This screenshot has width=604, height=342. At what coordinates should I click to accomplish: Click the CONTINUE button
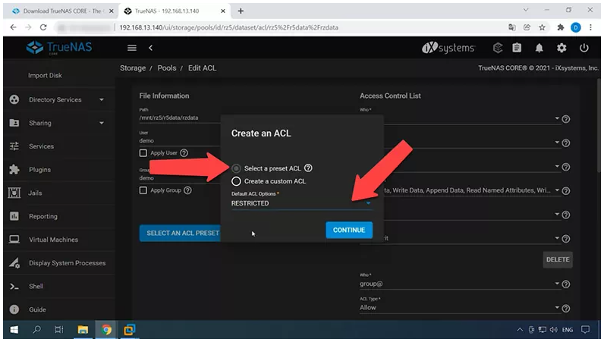tap(349, 230)
